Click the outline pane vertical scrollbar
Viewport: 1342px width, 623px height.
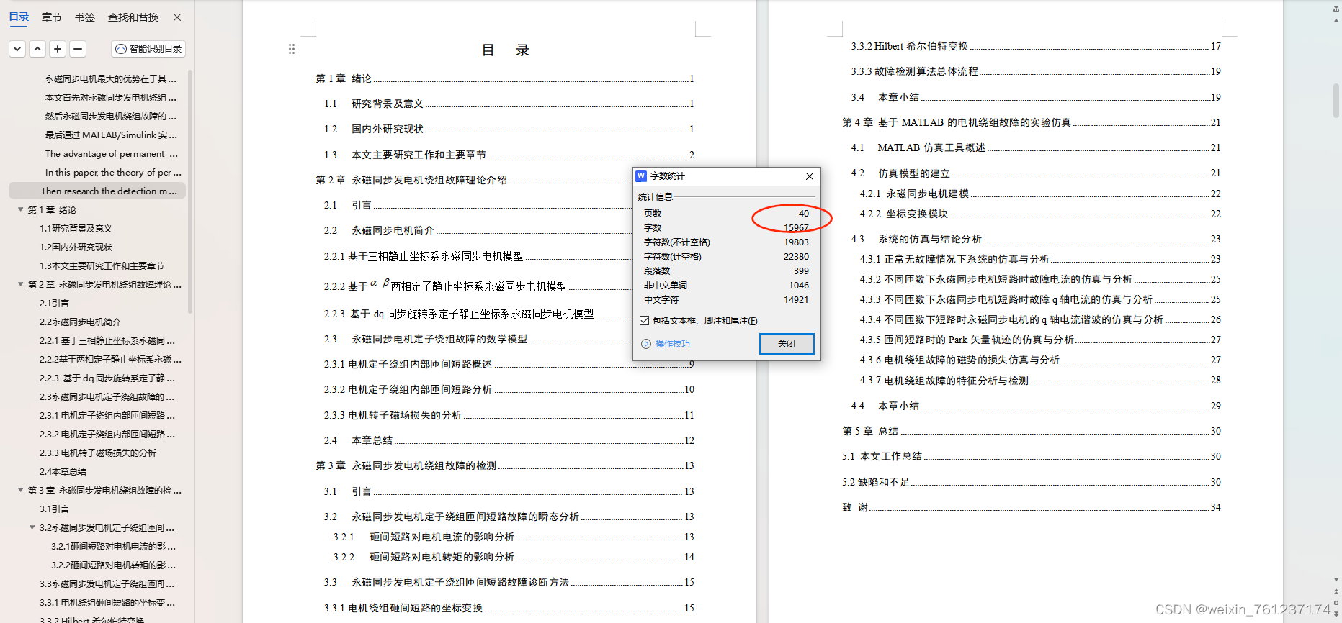[190, 191]
